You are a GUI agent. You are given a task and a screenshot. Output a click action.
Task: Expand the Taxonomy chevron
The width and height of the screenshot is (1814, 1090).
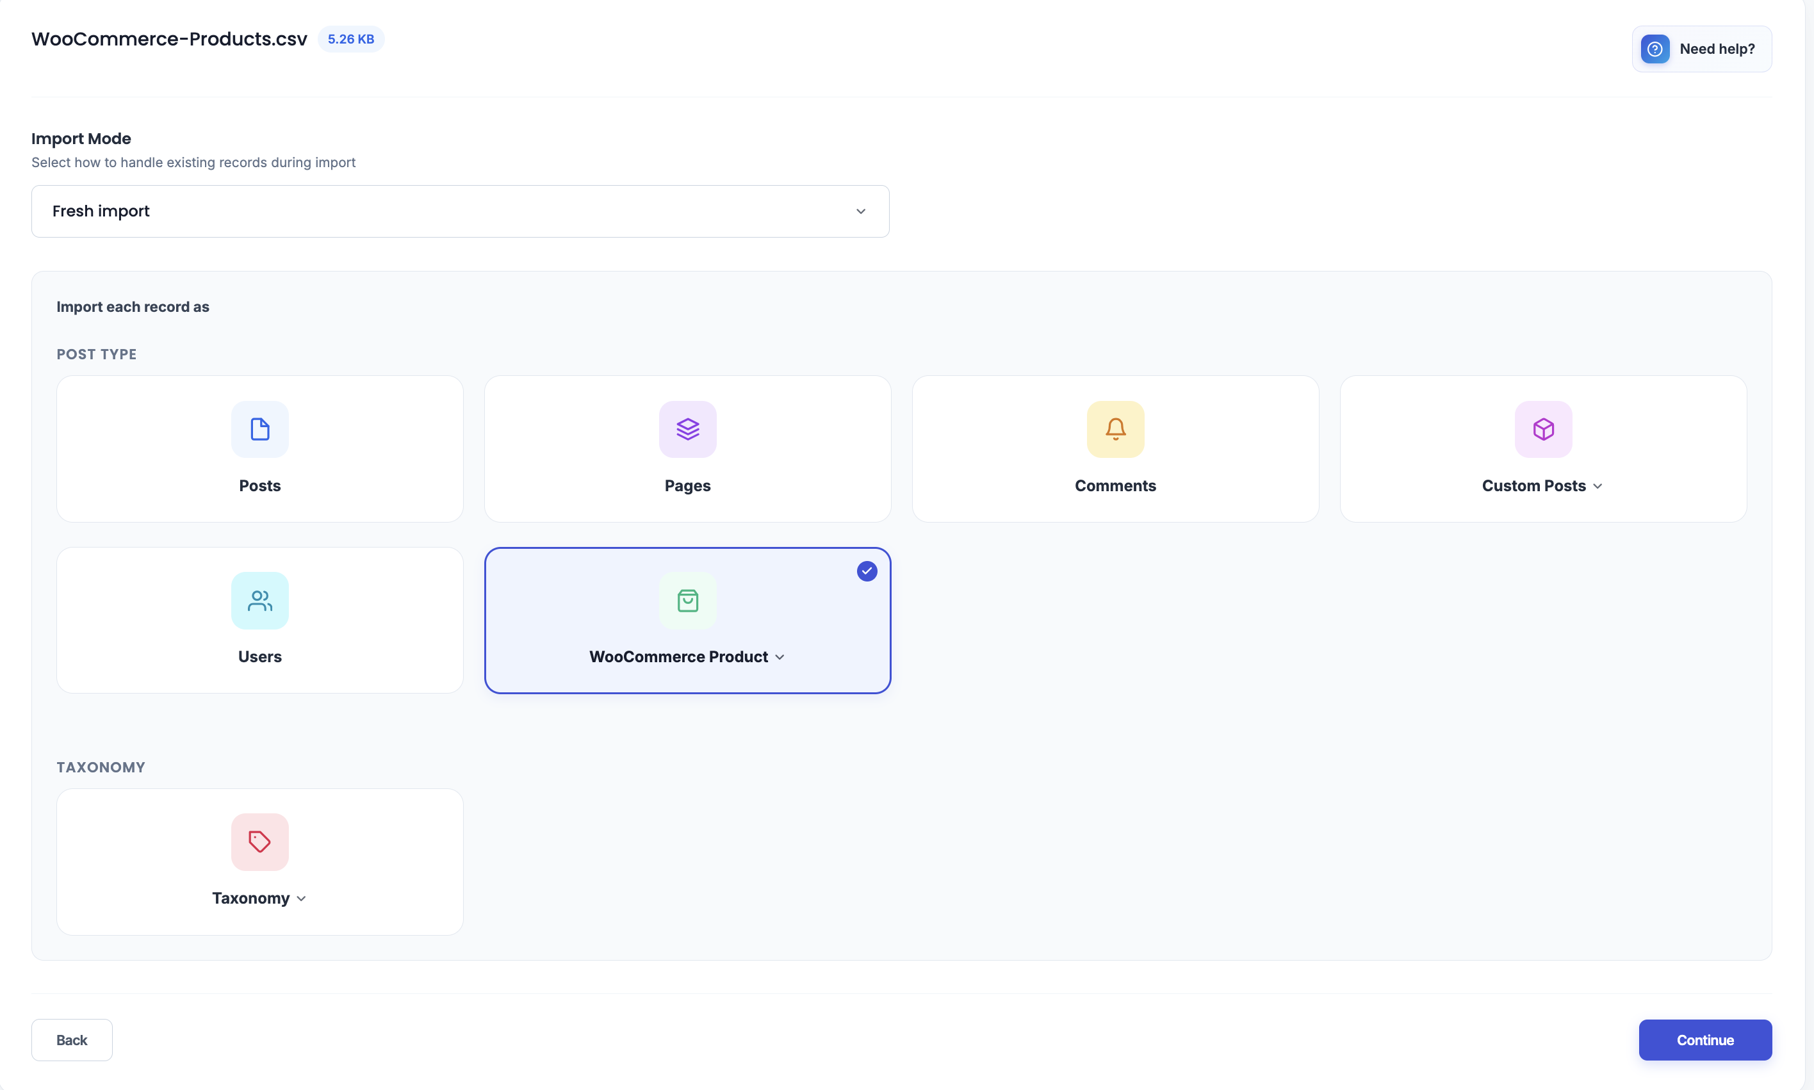301,899
